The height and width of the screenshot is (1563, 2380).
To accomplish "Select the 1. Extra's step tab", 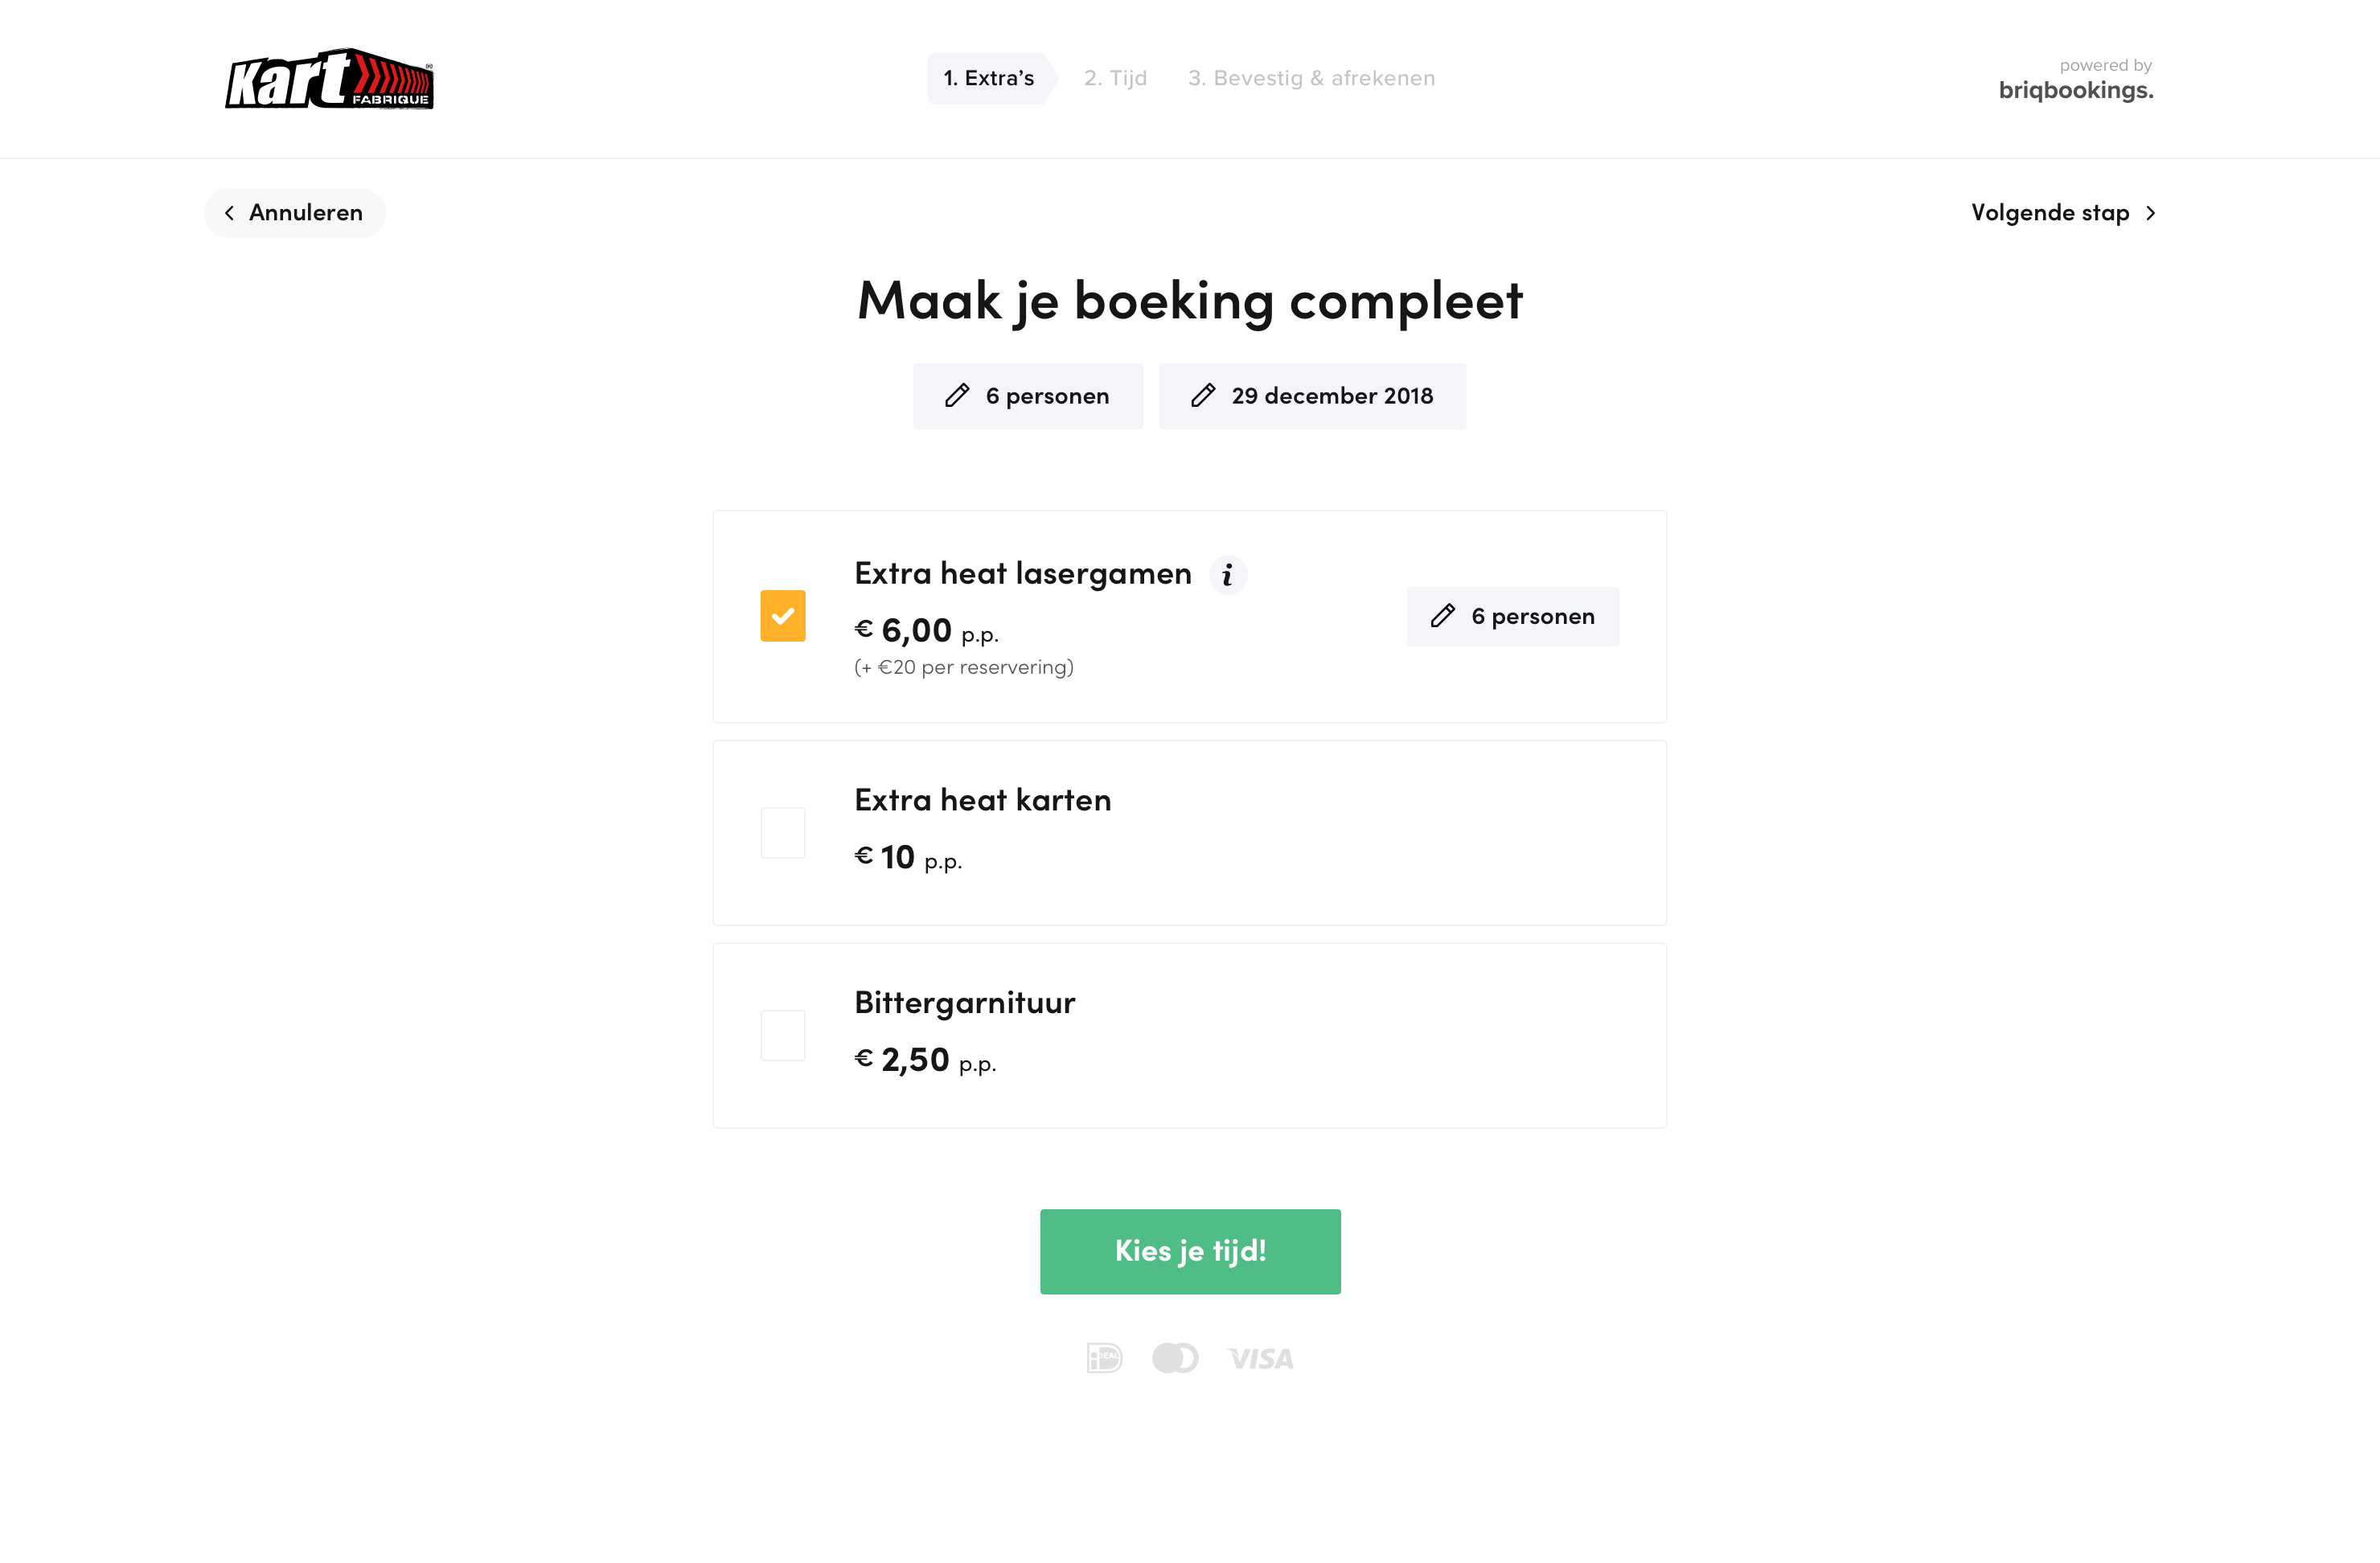I will point(988,78).
